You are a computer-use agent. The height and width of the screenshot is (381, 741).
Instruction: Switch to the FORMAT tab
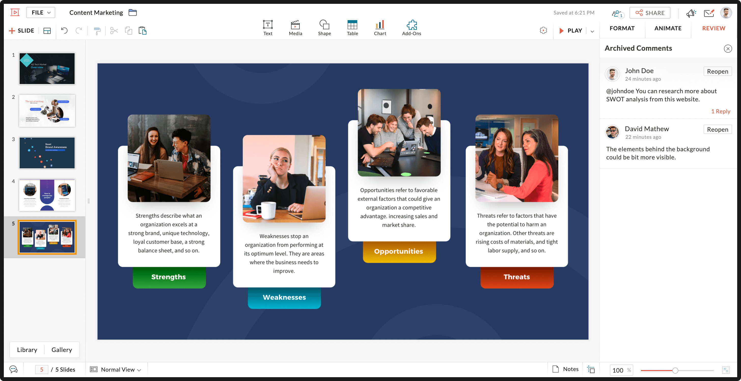coord(622,28)
